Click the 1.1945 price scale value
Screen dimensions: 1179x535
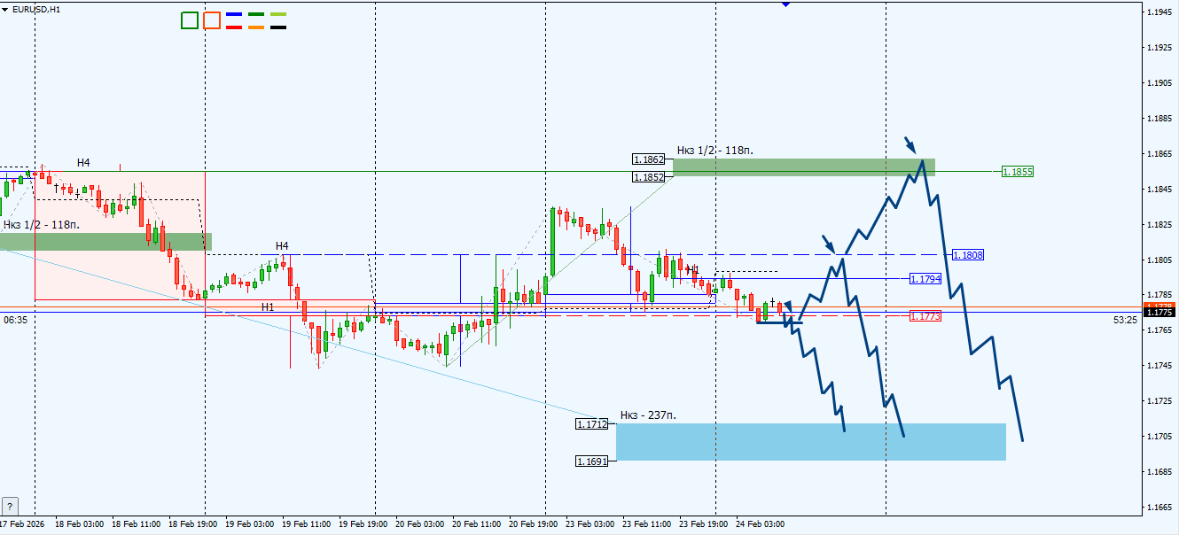(x=1160, y=12)
